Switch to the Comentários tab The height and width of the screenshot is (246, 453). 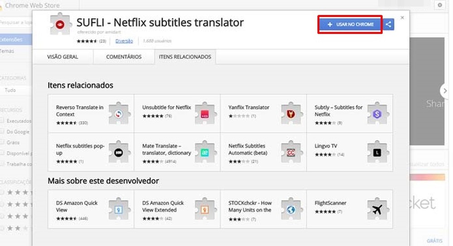click(x=124, y=57)
